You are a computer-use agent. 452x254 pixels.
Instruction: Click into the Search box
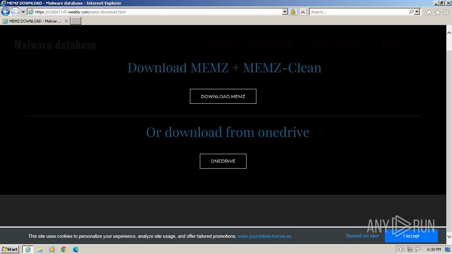(x=359, y=12)
